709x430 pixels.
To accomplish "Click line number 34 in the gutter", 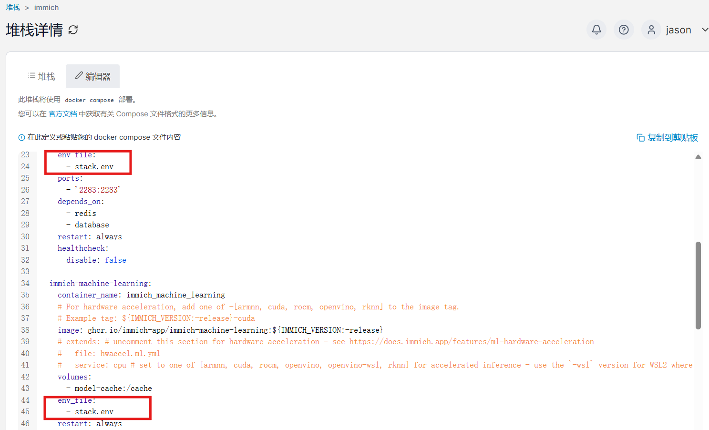I will (25, 284).
